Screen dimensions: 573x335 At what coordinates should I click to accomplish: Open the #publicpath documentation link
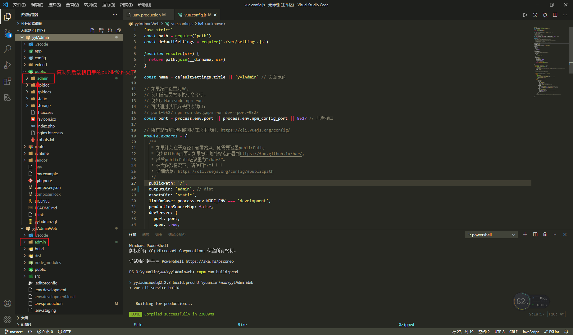225,171
